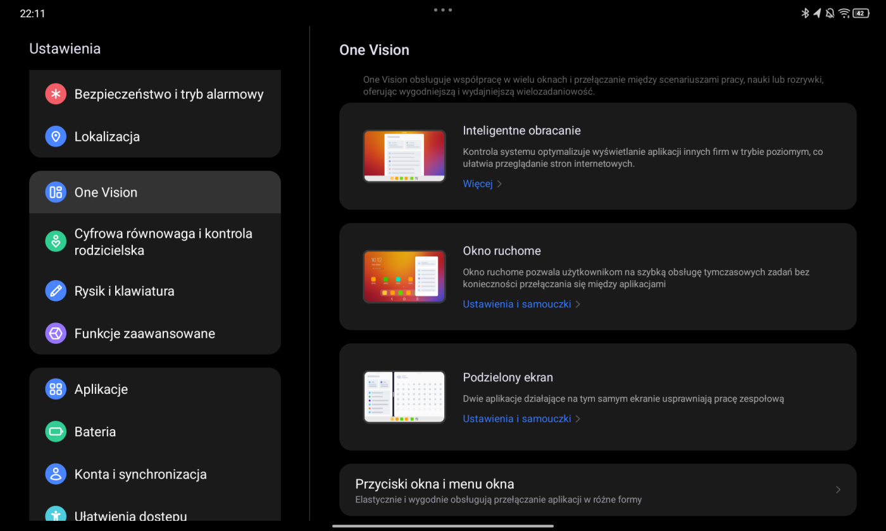
Task: Tap the green Bateria icon
Action: click(x=56, y=432)
